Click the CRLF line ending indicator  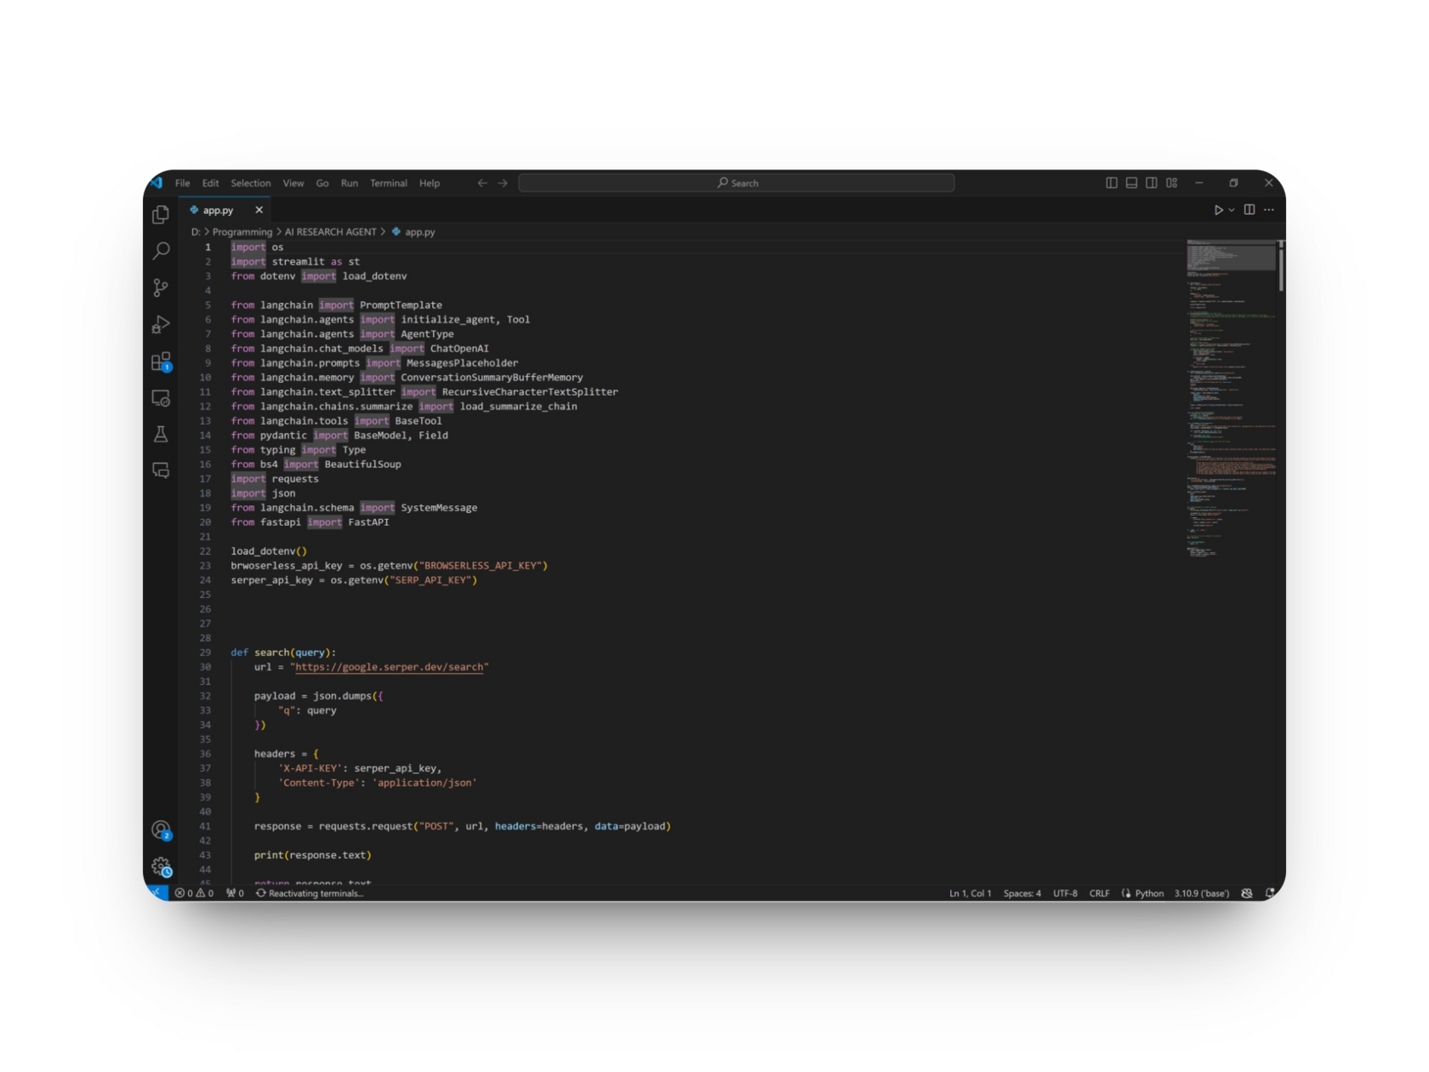1100,893
